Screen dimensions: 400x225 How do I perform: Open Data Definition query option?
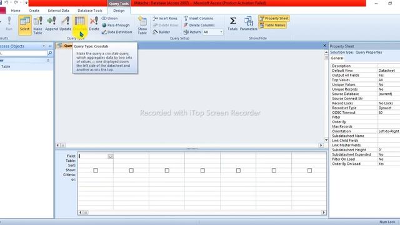click(117, 32)
